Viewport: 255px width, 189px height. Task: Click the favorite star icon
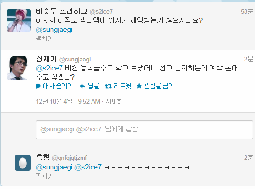coord(139,86)
